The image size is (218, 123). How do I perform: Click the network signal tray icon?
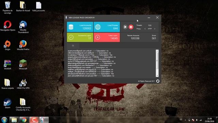(201, 120)
